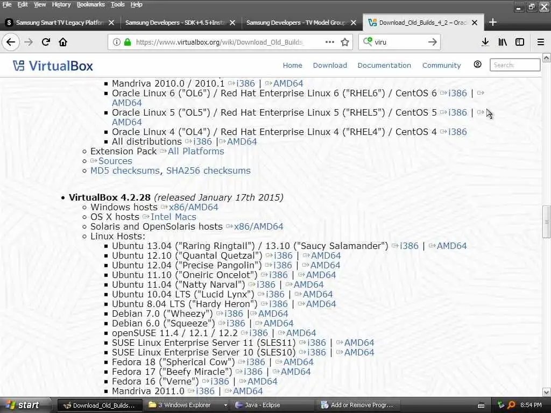Open the Help menu
This screenshot has width=551, height=413.
(x=136, y=4)
